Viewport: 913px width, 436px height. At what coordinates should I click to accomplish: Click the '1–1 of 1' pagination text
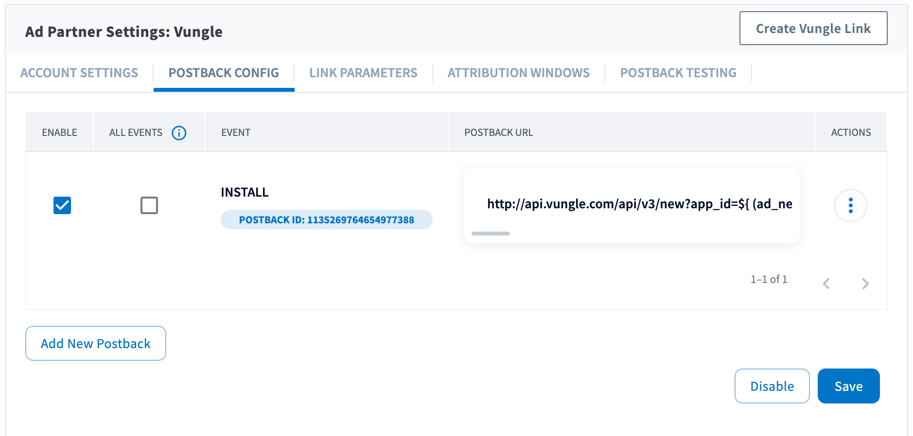point(769,279)
